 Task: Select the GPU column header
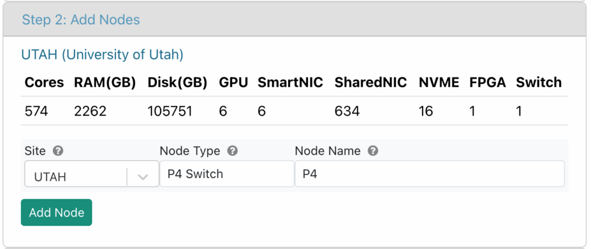pos(233,82)
